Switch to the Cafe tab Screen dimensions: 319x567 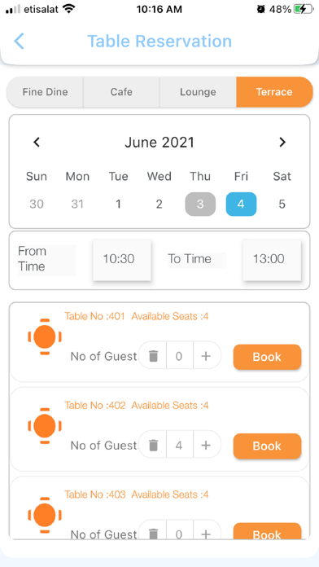click(x=121, y=92)
